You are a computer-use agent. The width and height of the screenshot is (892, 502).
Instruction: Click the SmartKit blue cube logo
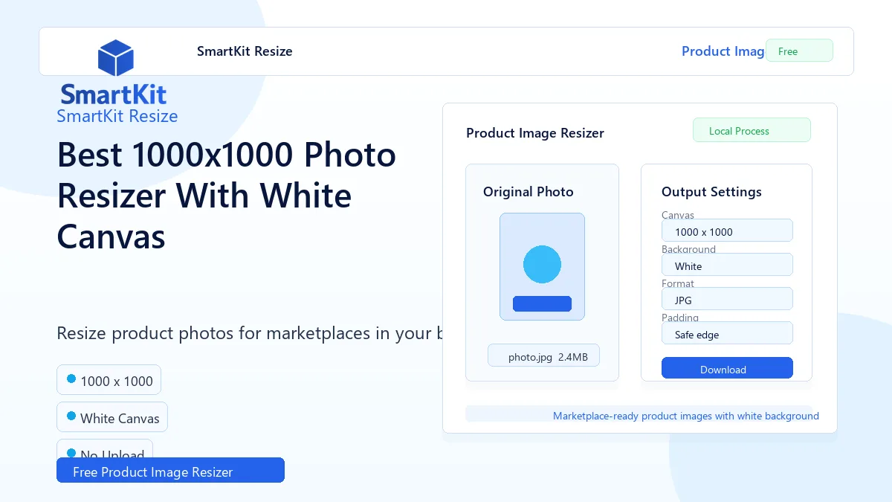point(115,58)
